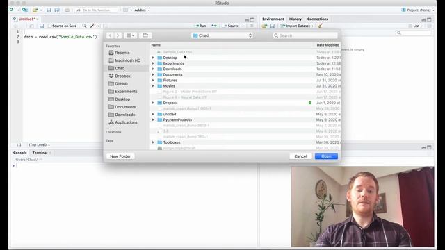Open the (Top Level) scope dropdown
This screenshot has width=445, height=250.
(x=39, y=145)
